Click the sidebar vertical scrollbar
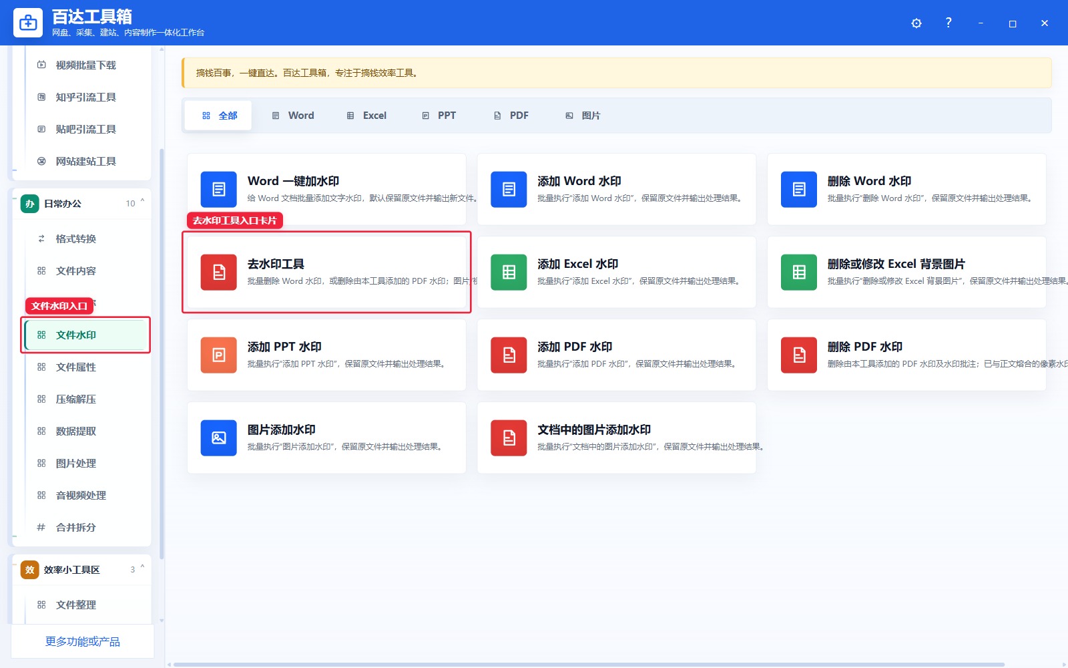This screenshot has width=1068, height=668. pos(162,353)
